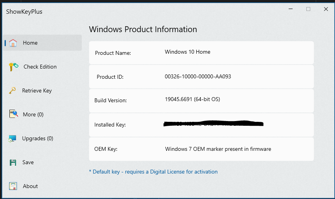Close the ShowKeyPlus window

coord(326,9)
